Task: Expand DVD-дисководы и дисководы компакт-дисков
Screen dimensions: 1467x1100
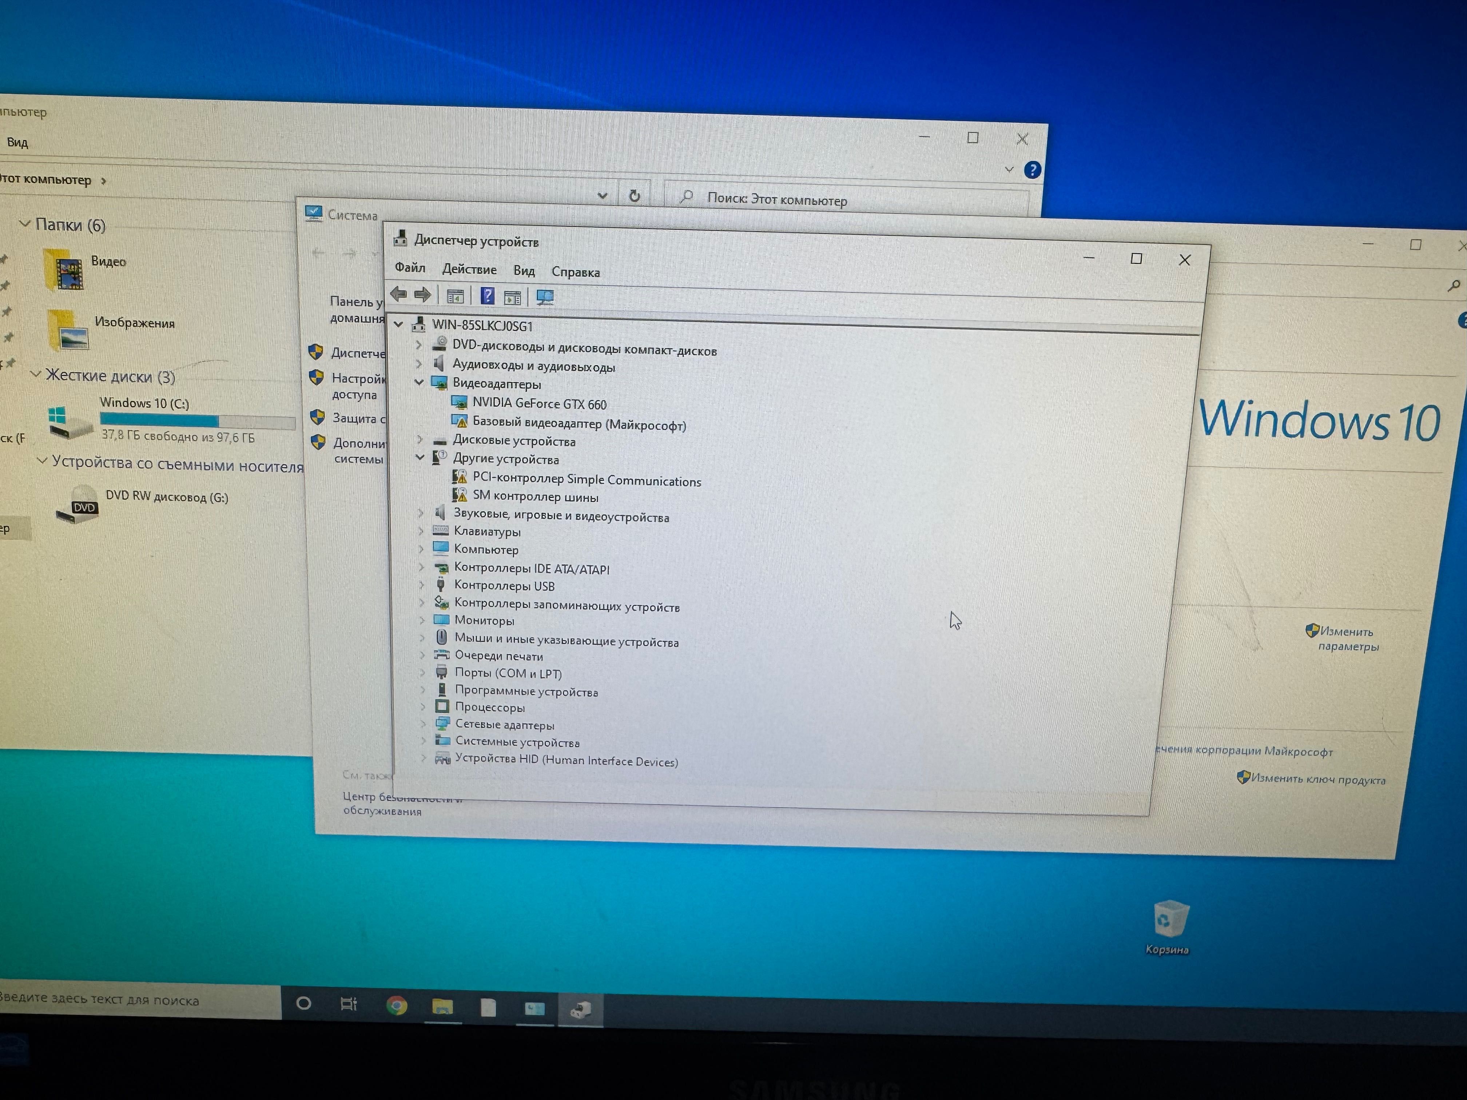Action: coord(418,345)
